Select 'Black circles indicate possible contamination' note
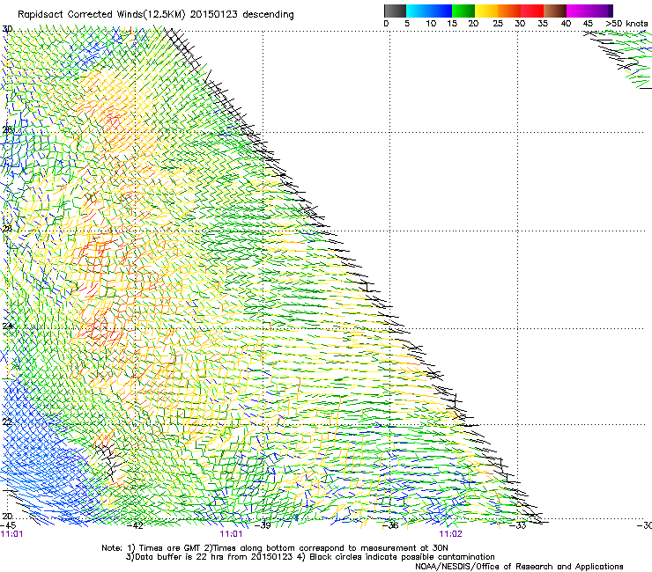Viewport: 652px width, 572px height. tap(402, 557)
